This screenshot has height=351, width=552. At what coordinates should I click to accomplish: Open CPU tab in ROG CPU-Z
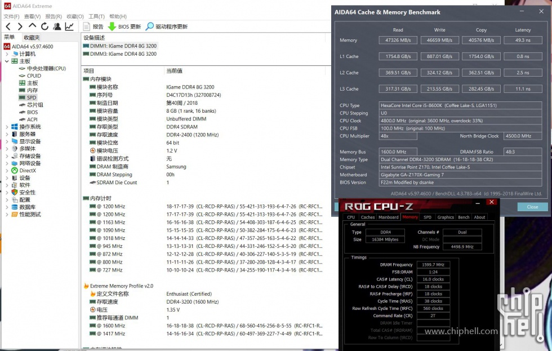(x=350, y=217)
